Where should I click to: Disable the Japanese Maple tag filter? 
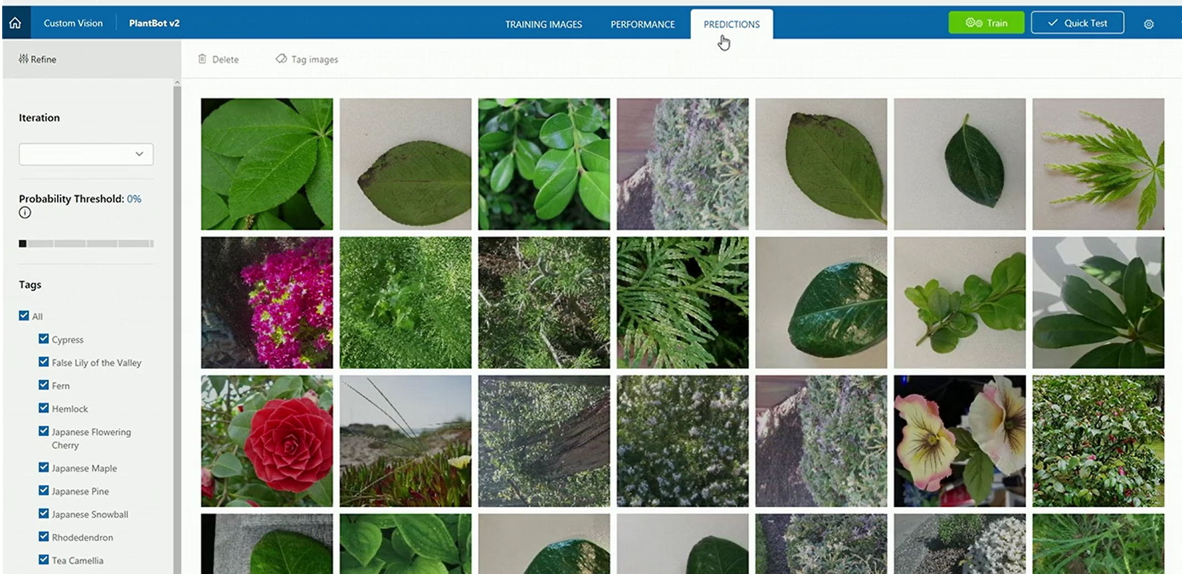pyautogui.click(x=44, y=467)
